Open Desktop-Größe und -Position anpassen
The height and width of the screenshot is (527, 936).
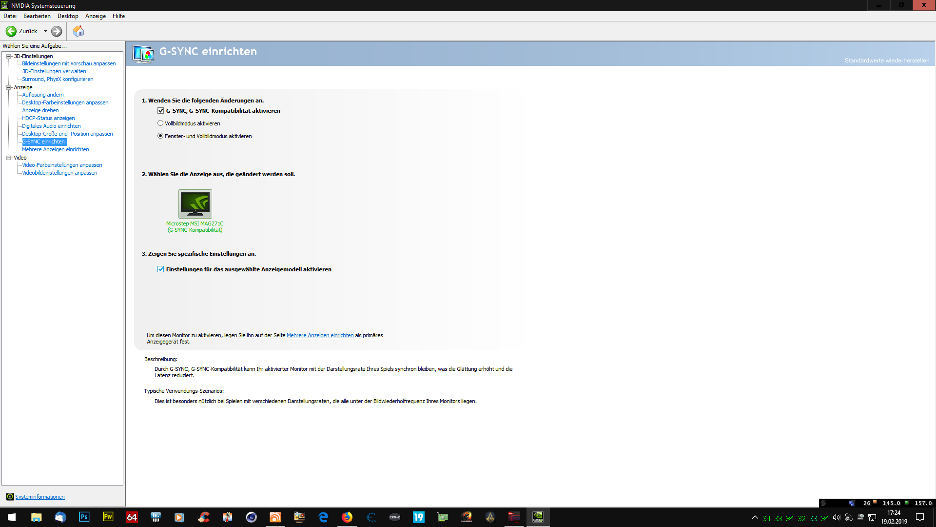click(67, 134)
